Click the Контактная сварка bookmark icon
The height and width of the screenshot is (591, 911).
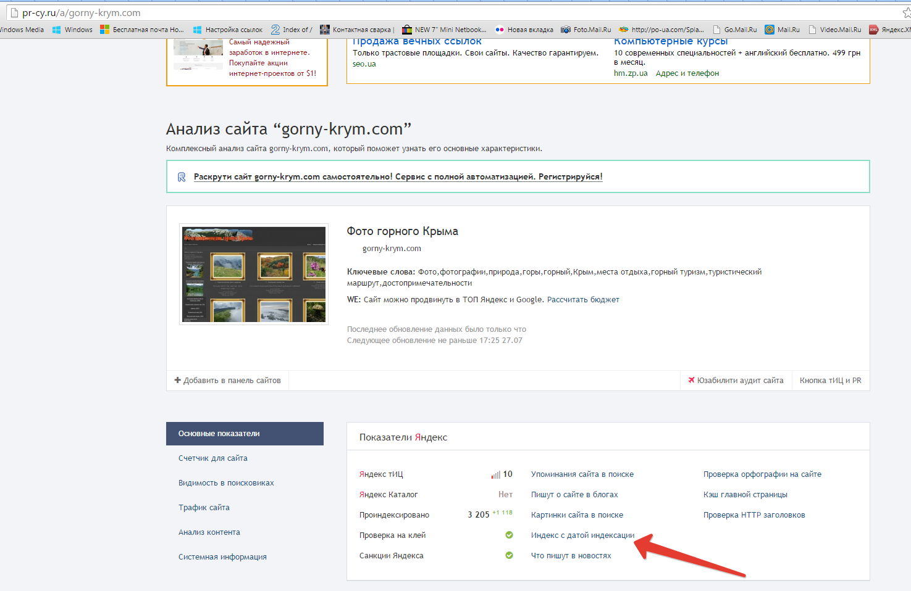click(325, 30)
